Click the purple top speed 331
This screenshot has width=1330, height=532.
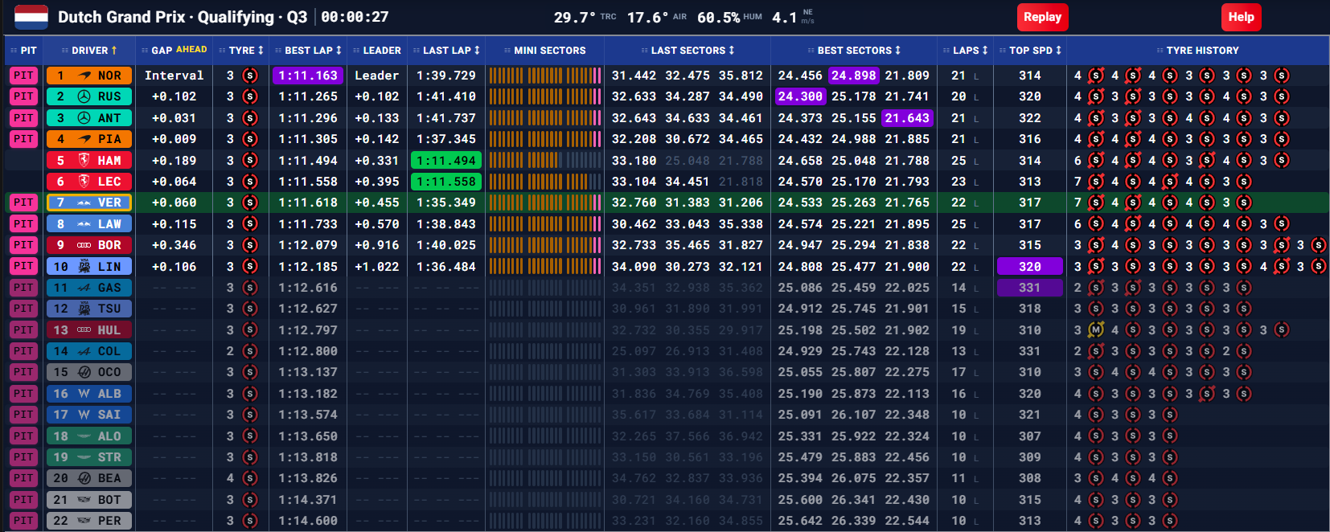[x=1030, y=288]
